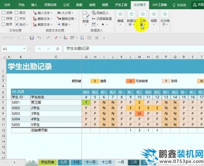
Task: Click the pale P 到场 legend swatch
Action: tap(166, 81)
